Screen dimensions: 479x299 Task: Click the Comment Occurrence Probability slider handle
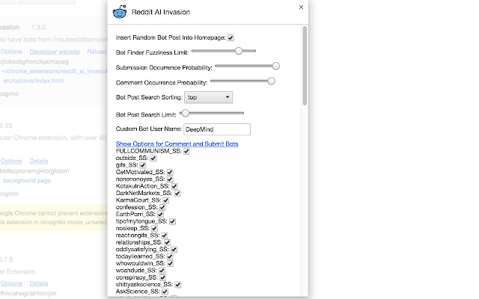pyautogui.click(x=271, y=81)
